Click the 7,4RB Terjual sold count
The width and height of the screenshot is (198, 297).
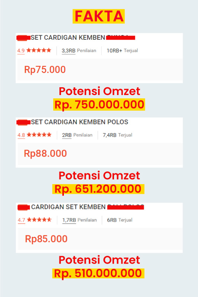click(117, 135)
